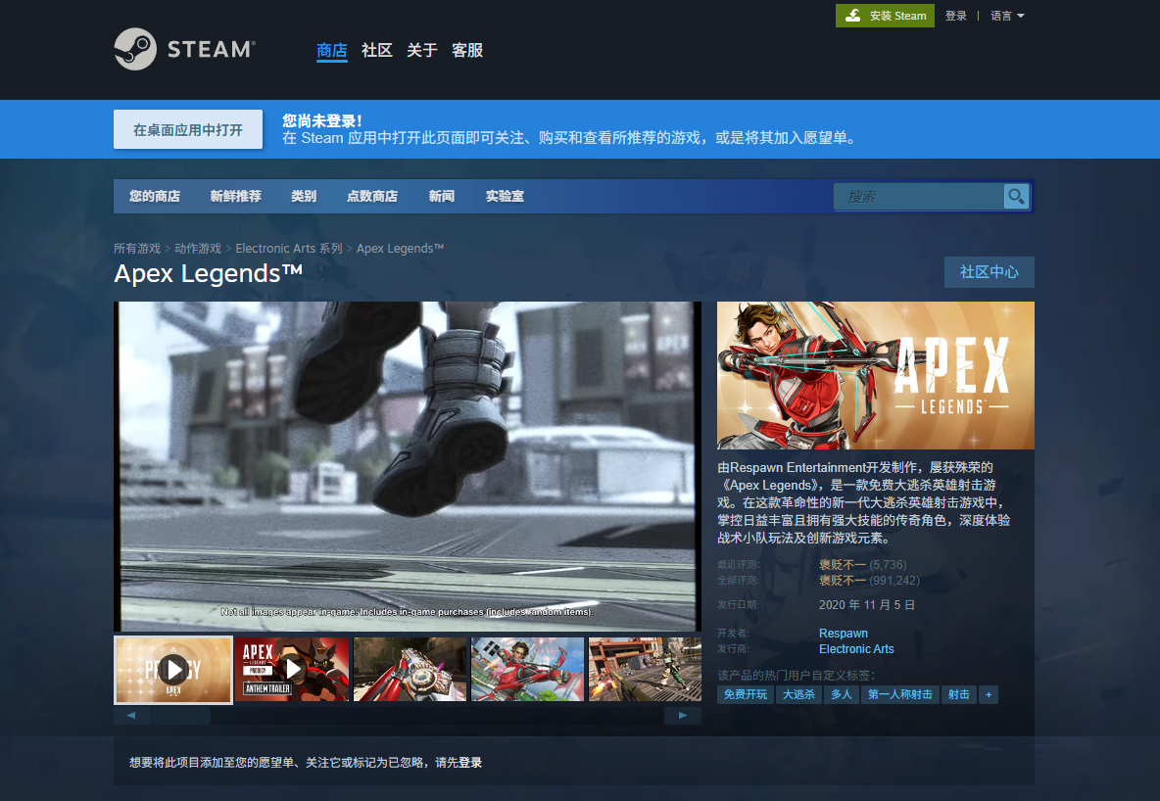This screenshot has height=801, width=1160.
Task: Click the 登录 link at top
Action: (x=956, y=16)
